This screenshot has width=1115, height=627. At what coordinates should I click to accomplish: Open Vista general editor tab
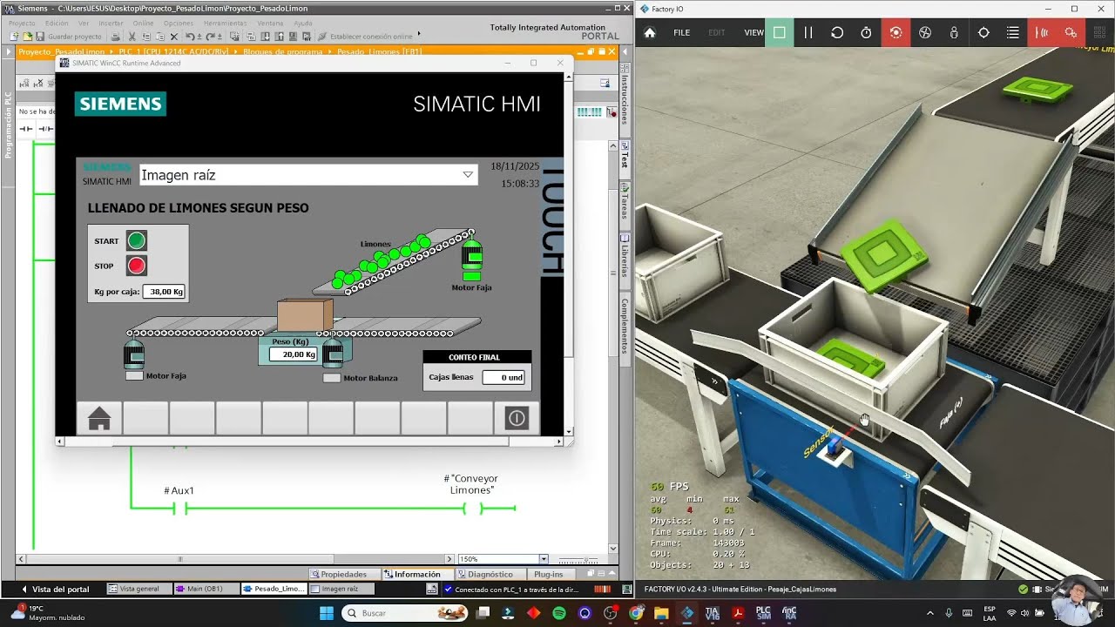click(x=138, y=589)
